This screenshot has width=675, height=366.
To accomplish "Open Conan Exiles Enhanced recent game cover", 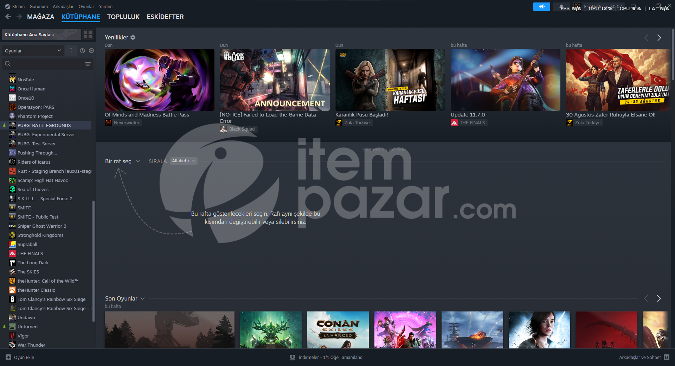I will pos(338,330).
